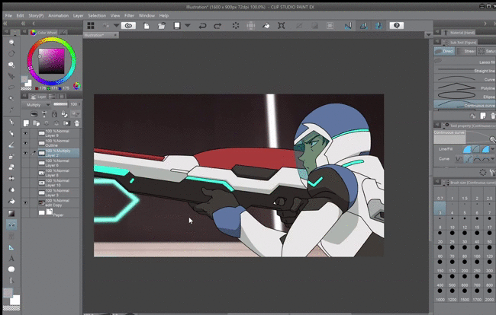The width and height of the screenshot is (496, 315).
Task: Show Layer 8 by clicking its visibility box
Action: tap(25, 173)
